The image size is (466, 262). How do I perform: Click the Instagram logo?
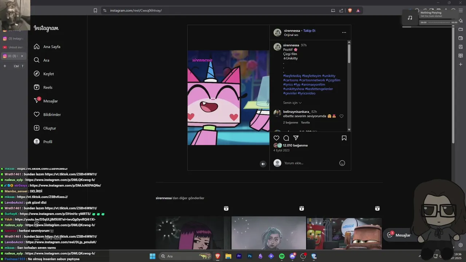46,28
